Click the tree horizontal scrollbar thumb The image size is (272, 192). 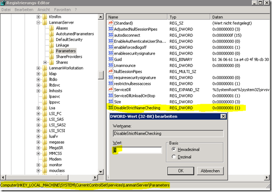tap(37, 178)
